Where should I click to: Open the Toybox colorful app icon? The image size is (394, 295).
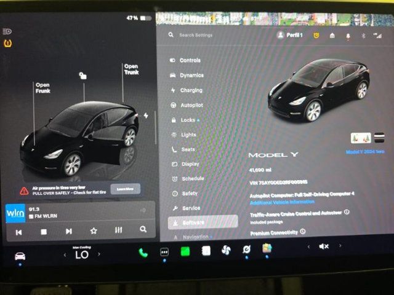pos(267,248)
